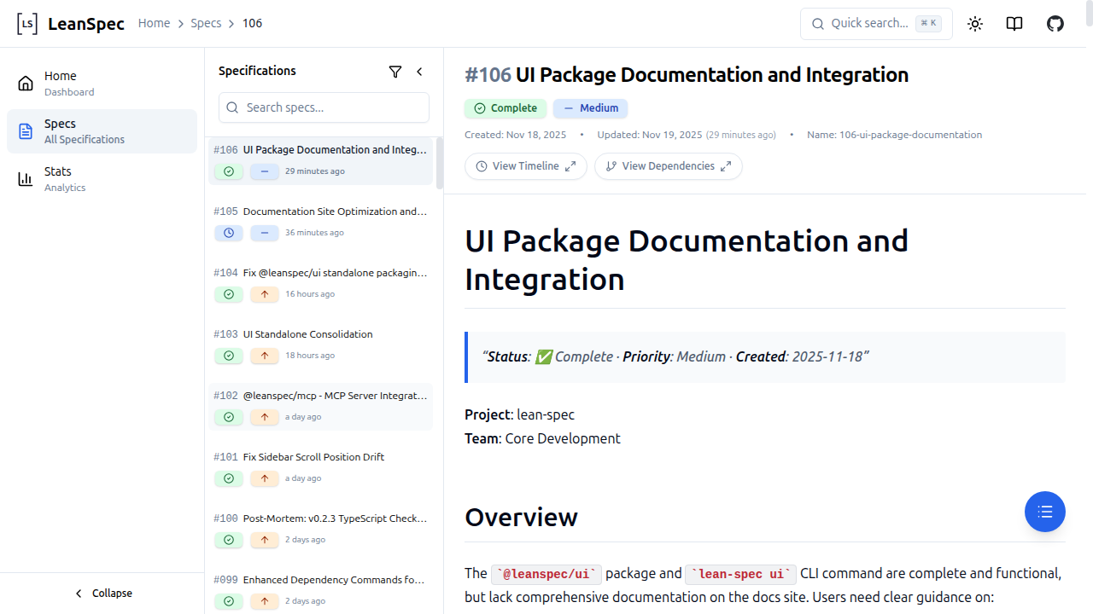
Task: Collapse the sidebar via Collapse control
Action: pyautogui.click(x=102, y=593)
